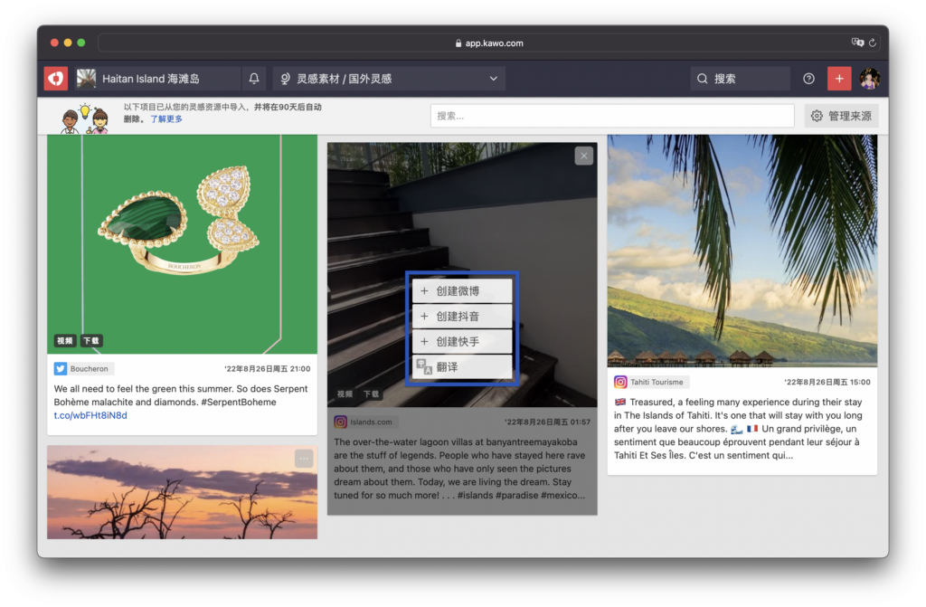Open the more options on sunset card
The height and width of the screenshot is (607, 926).
(x=304, y=459)
